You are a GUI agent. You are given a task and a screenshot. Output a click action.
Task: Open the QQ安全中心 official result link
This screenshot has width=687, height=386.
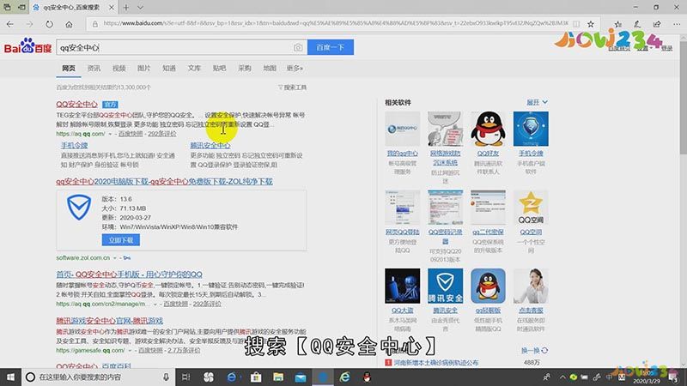click(76, 104)
